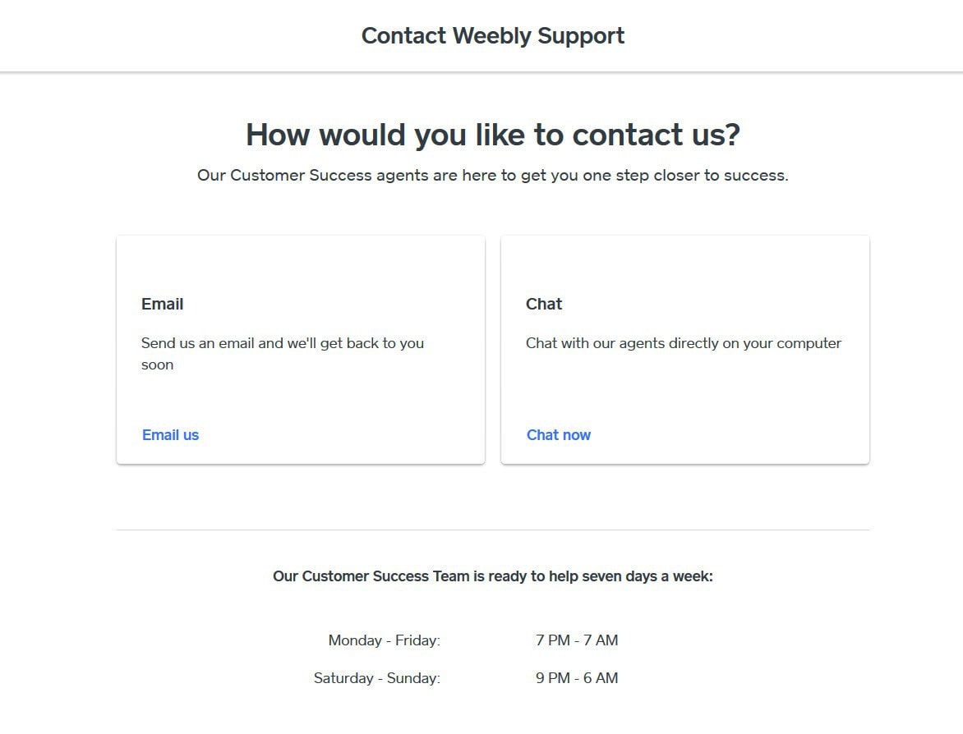Click the Monday - Friday label
This screenshot has width=963, height=734.
[x=384, y=640]
